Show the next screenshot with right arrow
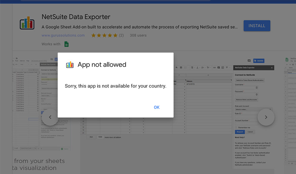The width and height of the screenshot is (296, 174). click(266, 117)
